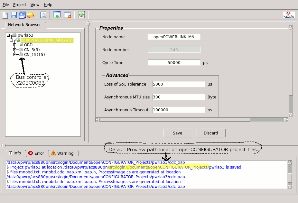Viewport: 298px width, 203px height.
Task: Click the 'Asynchronous MTU size' label
Action: coord(127,97)
